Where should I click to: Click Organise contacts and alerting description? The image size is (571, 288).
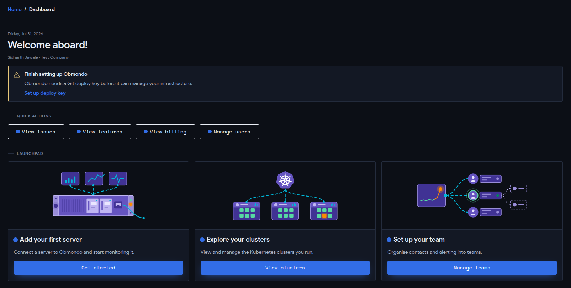(x=435, y=252)
